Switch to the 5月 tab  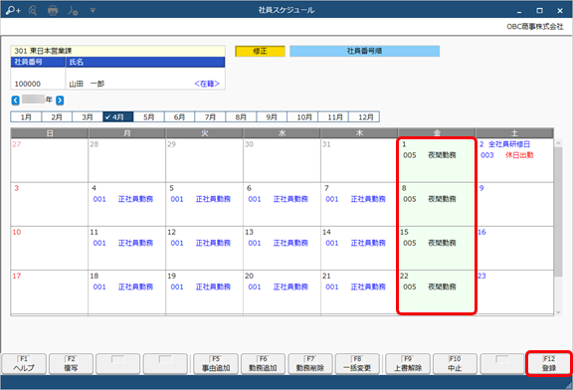pyautogui.click(x=149, y=117)
